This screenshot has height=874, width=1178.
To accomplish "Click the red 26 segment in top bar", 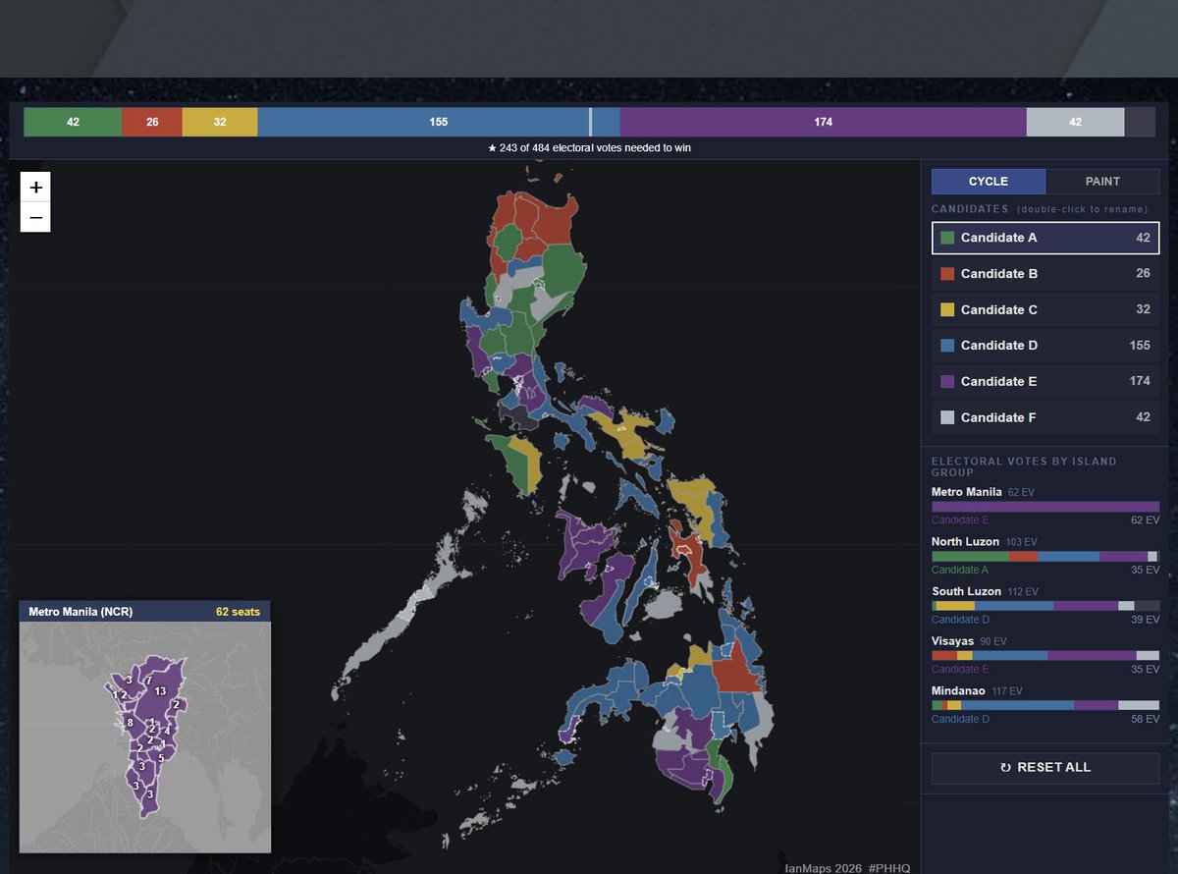I will pos(152,122).
